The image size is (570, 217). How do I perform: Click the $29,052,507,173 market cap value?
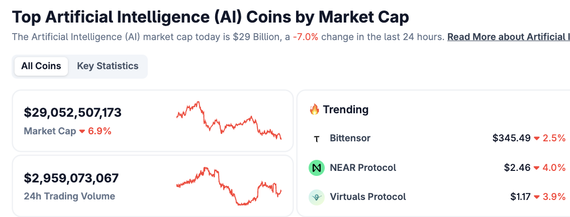pyautogui.click(x=73, y=113)
